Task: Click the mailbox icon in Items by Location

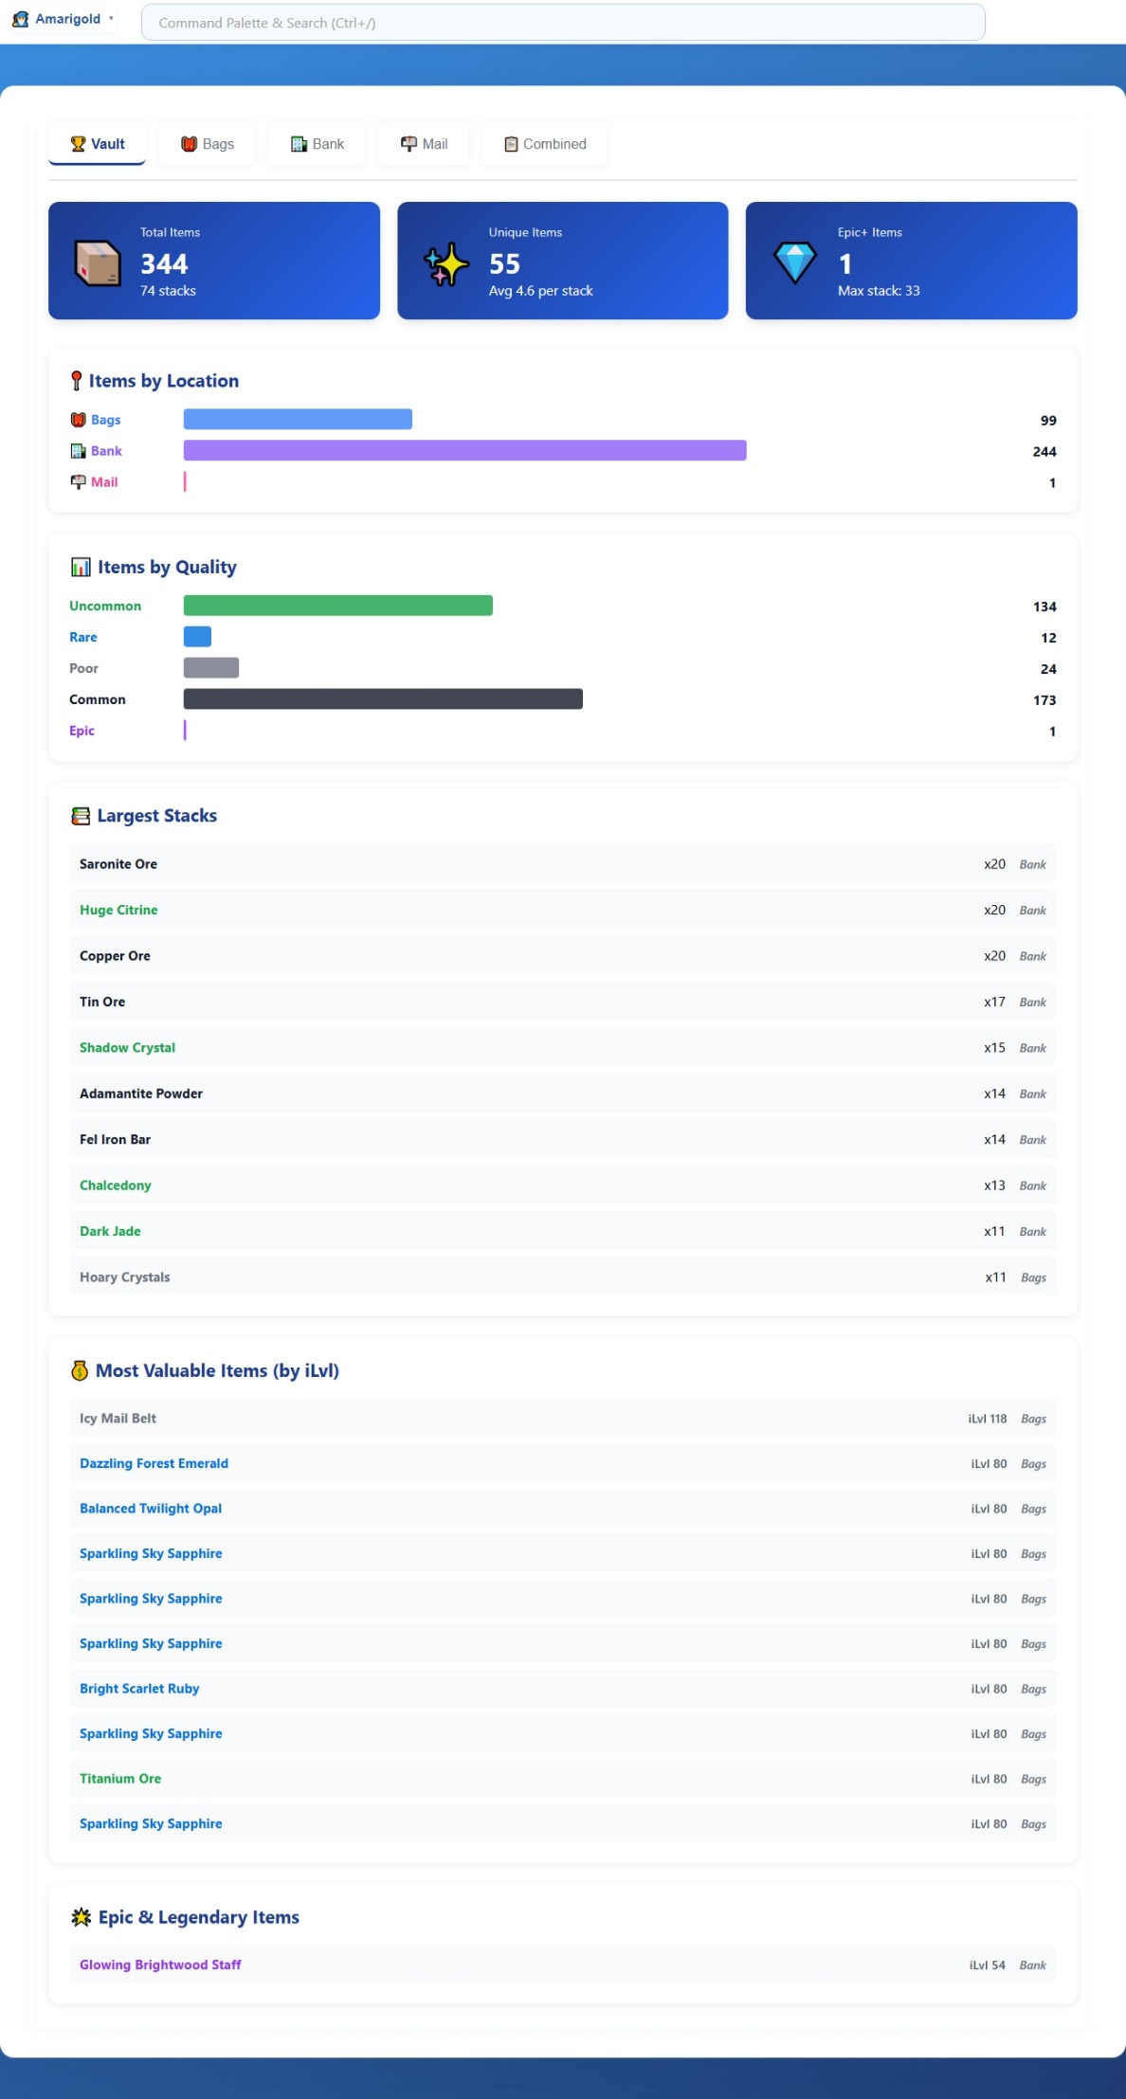Action: pyautogui.click(x=78, y=482)
